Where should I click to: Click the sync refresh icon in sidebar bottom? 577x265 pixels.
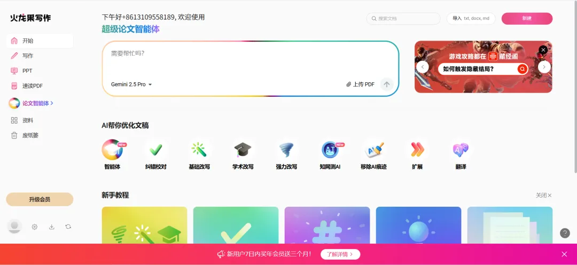tap(68, 227)
